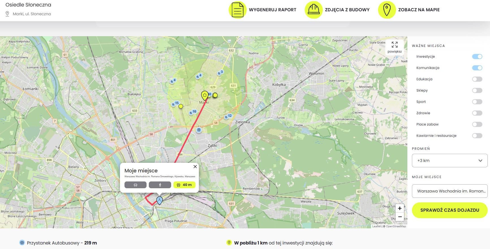Click the Warszawa Wschodnia address line in popup
This screenshot has width=490, height=249.
160,176
